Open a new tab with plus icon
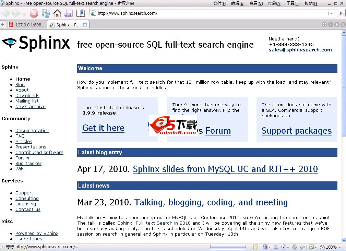Viewport: 346px width, 251px height. point(3,25)
